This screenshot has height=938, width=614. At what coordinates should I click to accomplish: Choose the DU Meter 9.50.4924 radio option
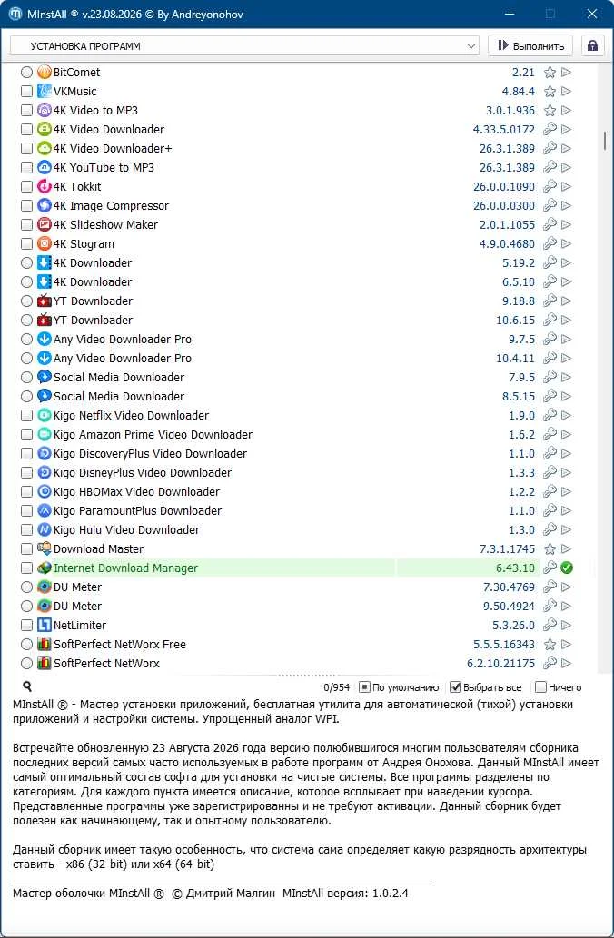[x=26, y=606]
